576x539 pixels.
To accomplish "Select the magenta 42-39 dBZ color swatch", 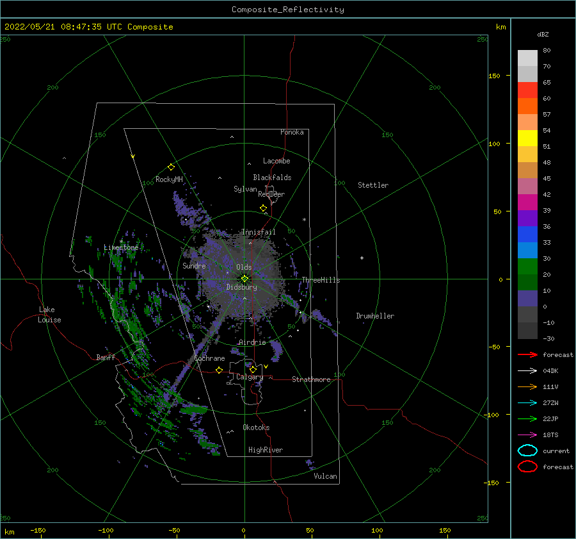I will [x=527, y=203].
